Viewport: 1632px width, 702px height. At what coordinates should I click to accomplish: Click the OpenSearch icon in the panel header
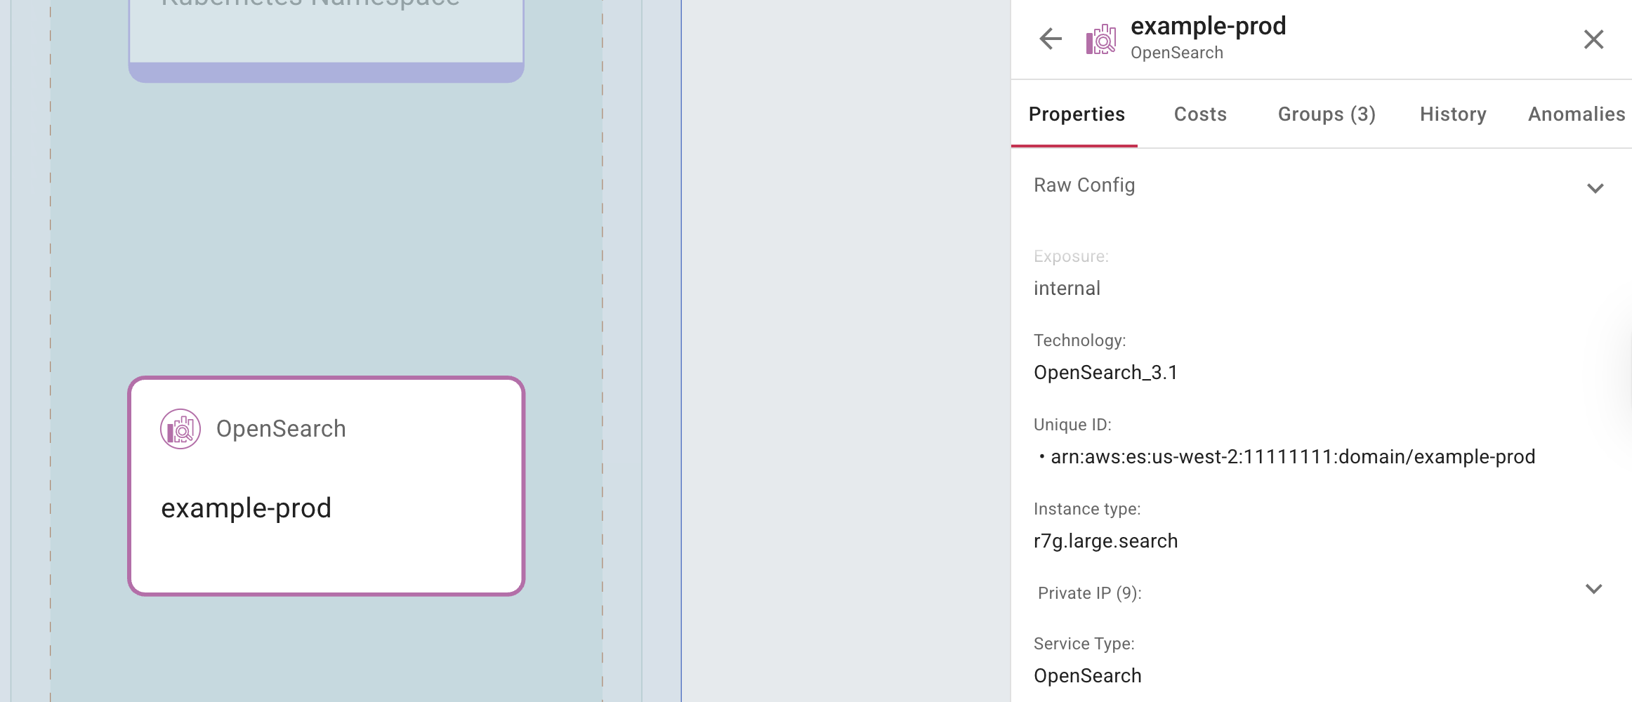tap(1100, 40)
